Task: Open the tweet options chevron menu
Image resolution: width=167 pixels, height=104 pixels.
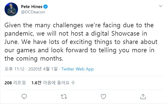Action: point(161,6)
